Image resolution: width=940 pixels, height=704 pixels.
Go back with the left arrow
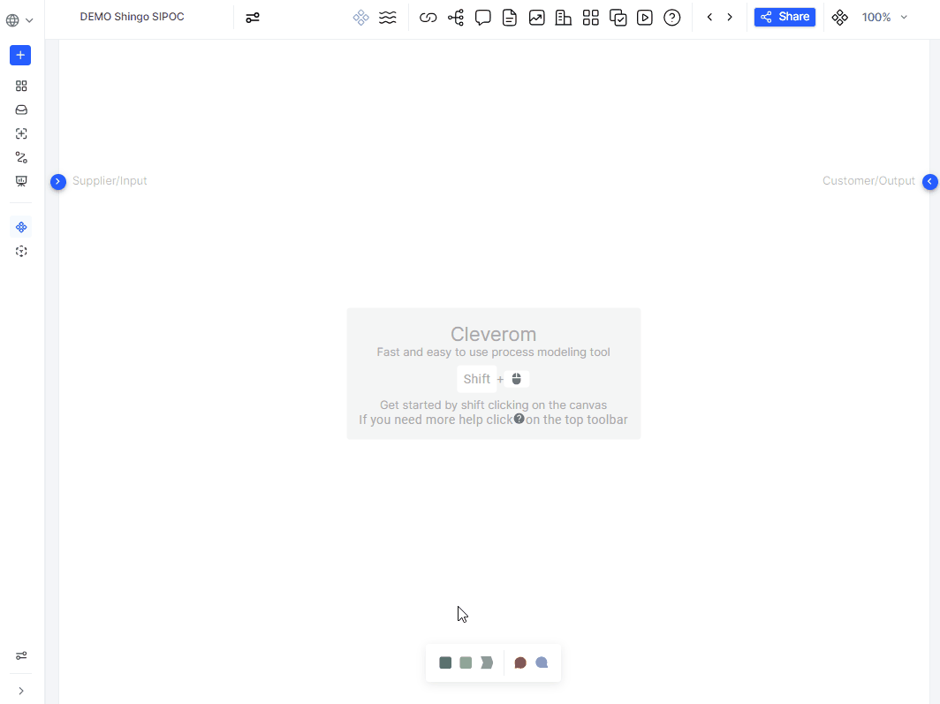point(709,18)
